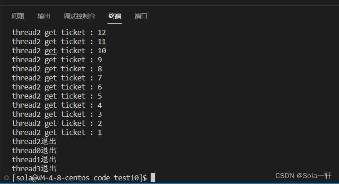This screenshot has width=339, height=184.
Task: Click the 'thread0退出' output line
Action: (x=34, y=151)
